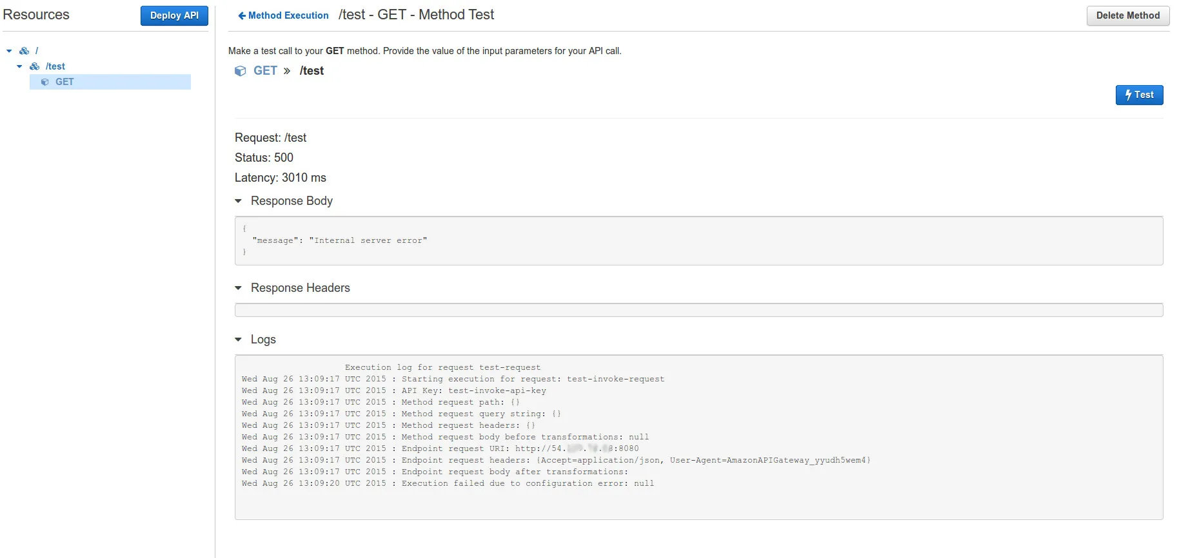Screen dimensions: 1179x558
Task: Select the GET method in the resource tree
Action: 64,82
